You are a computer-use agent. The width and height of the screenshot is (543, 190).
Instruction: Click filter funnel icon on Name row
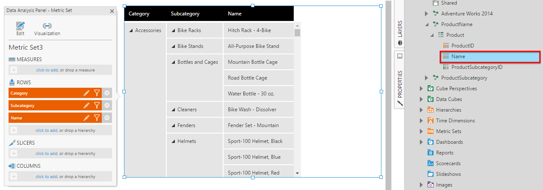click(x=97, y=118)
